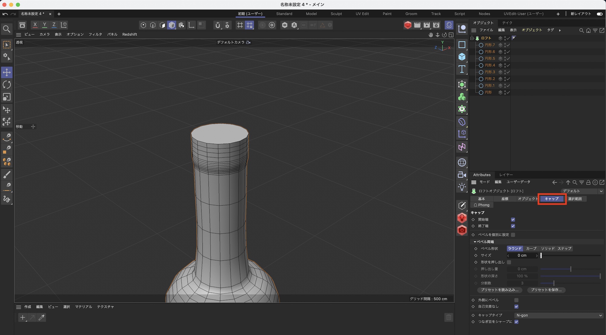Click プリセットを読み込み button
This screenshot has width=606, height=335.
(499, 290)
